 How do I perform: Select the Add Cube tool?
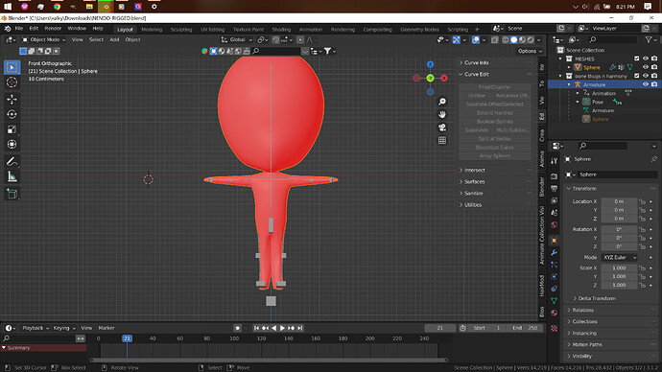[x=12, y=194]
